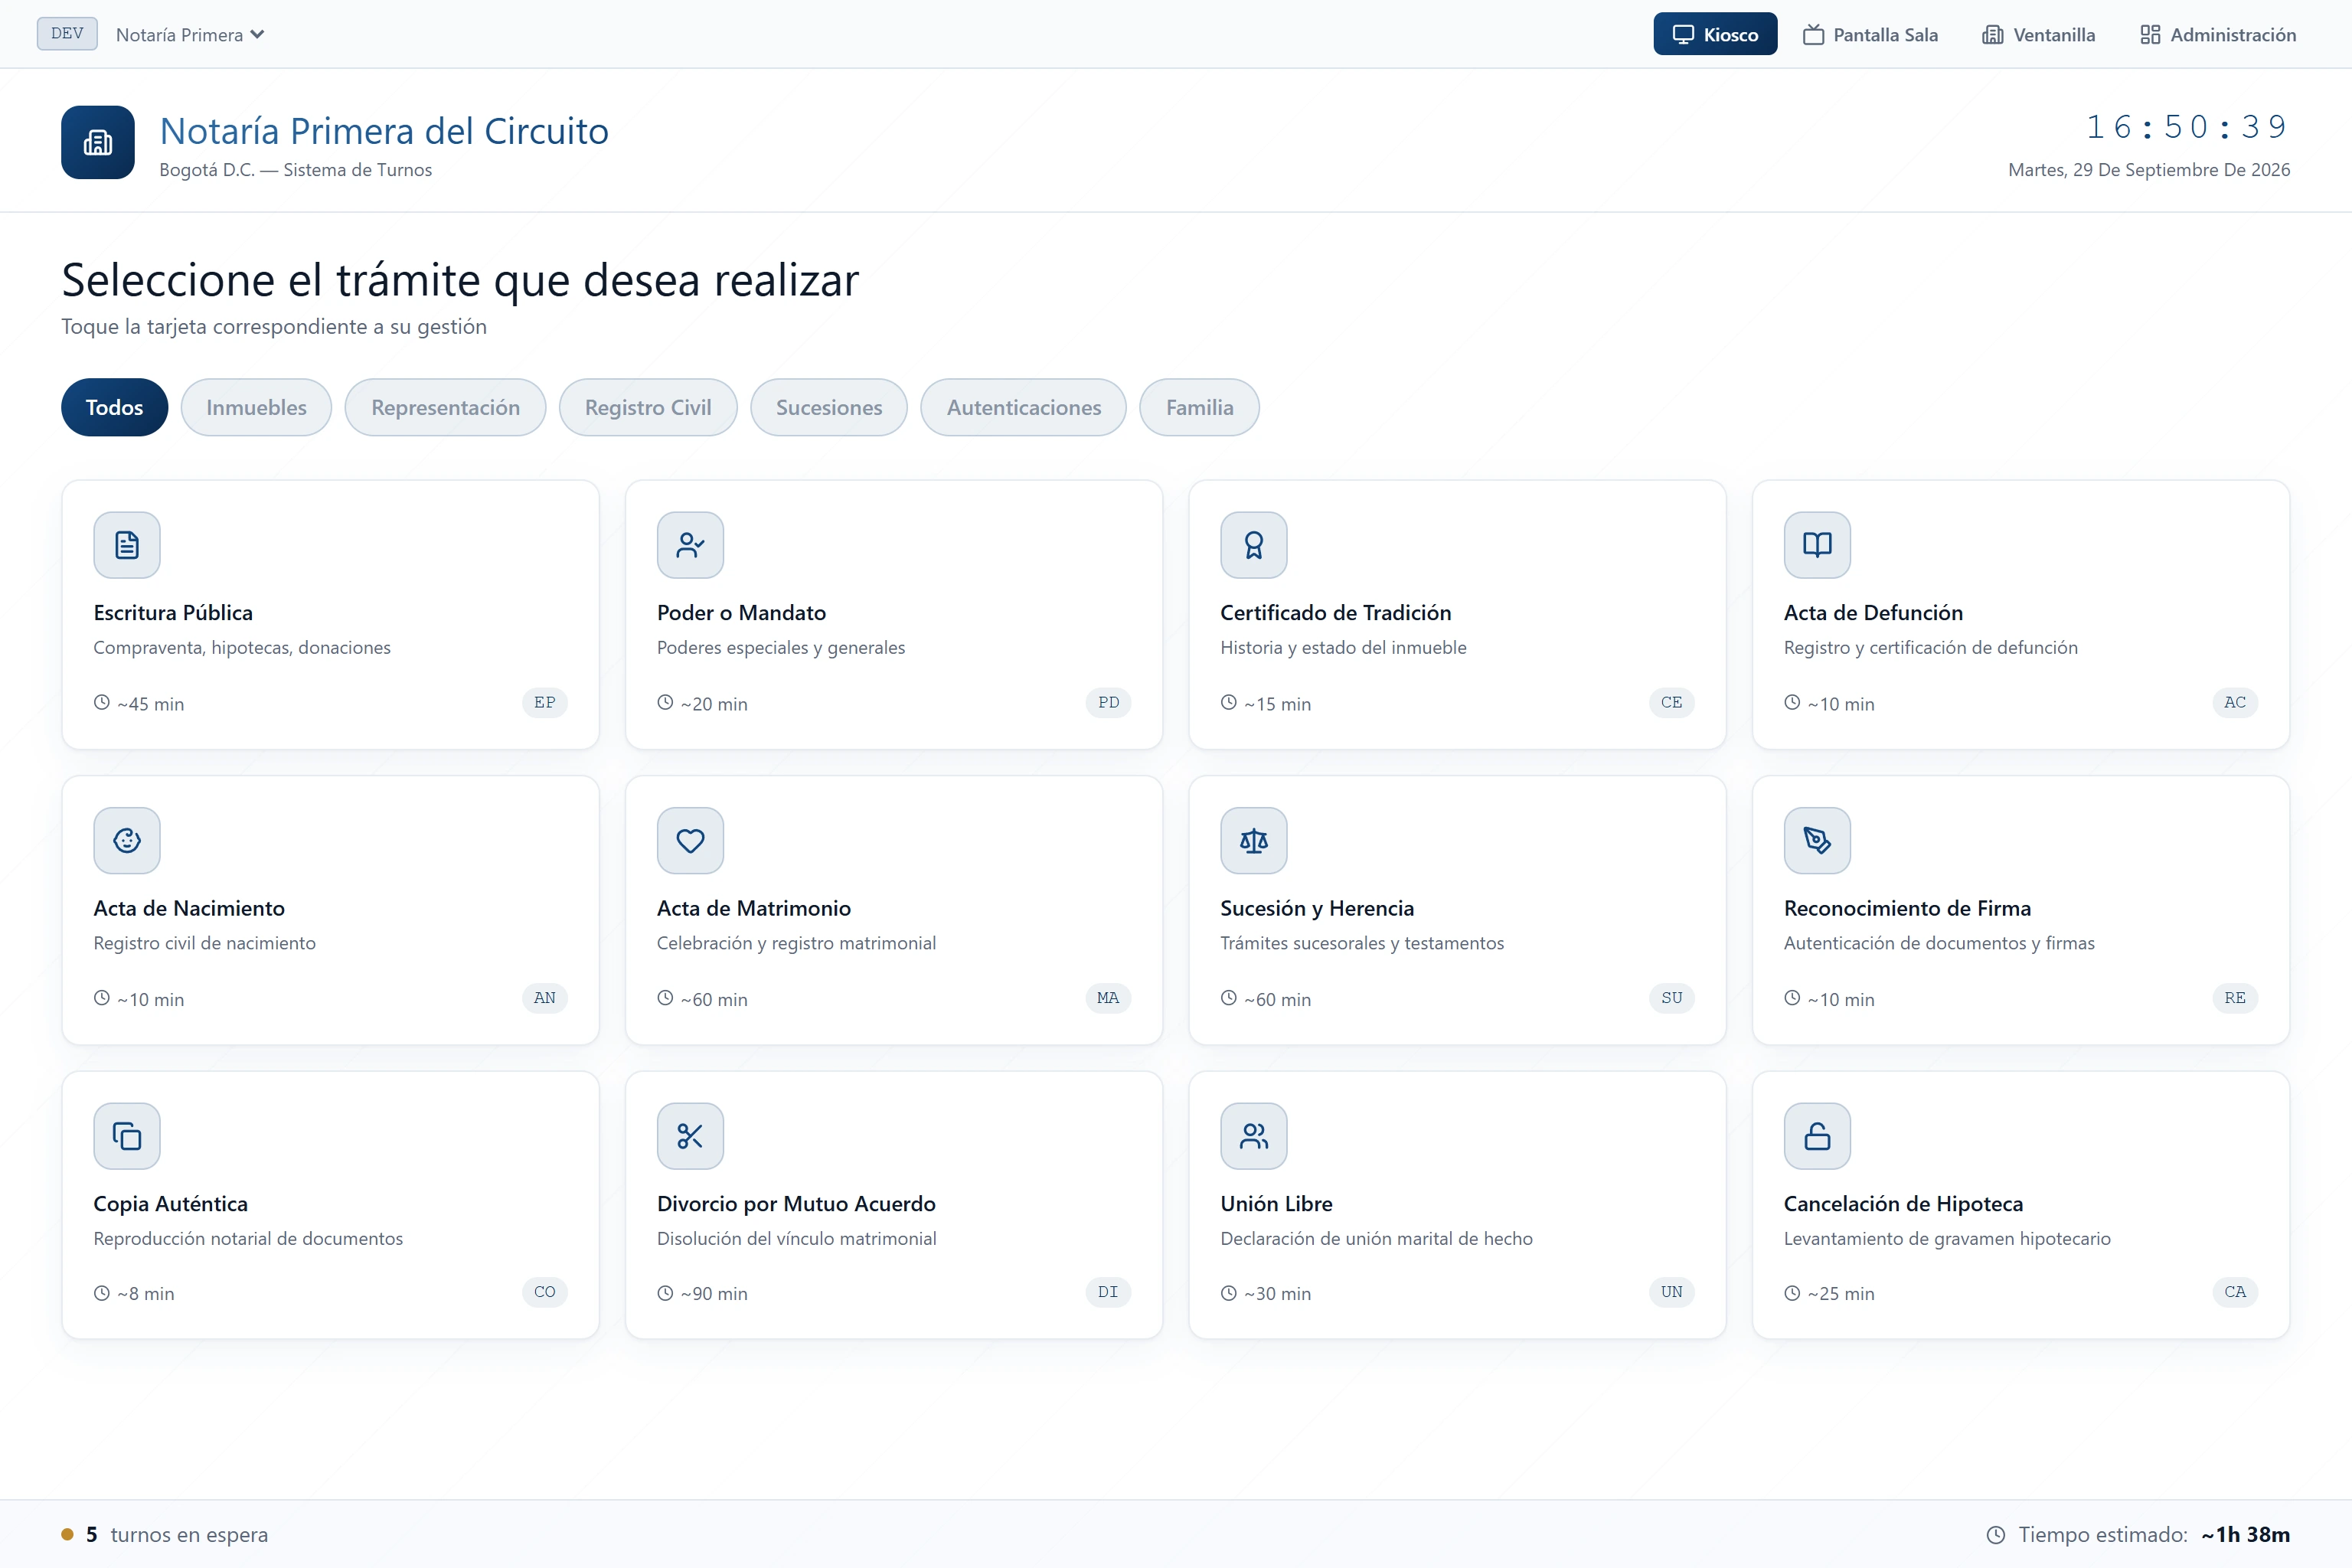The height and width of the screenshot is (1568, 2352).
Task: Filter services by Inmuebles
Action: pyautogui.click(x=256, y=407)
